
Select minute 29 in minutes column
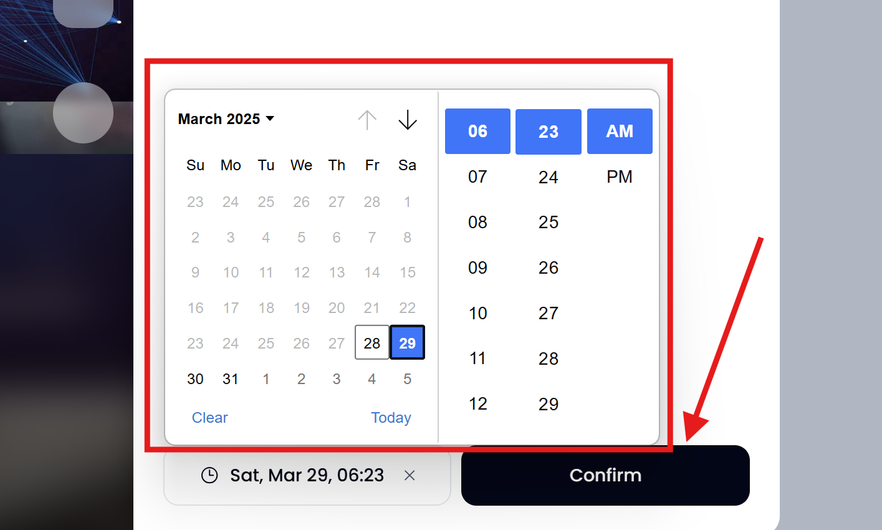549,404
